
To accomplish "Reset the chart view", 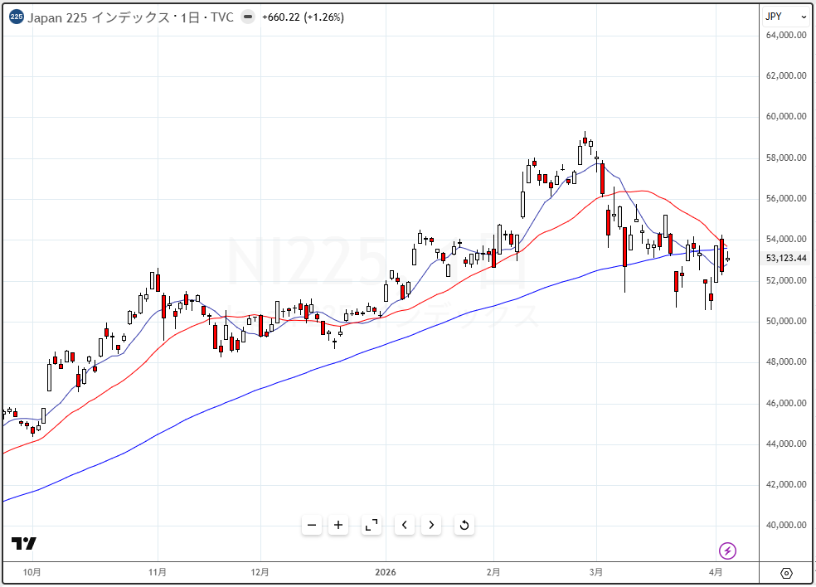I will coord(464,525).
